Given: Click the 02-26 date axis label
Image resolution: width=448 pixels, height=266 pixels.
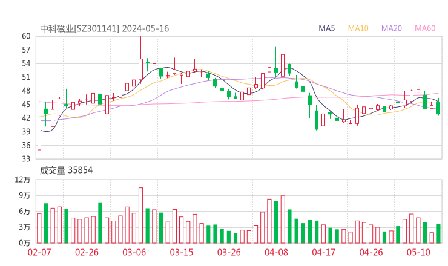Looking at the screenshot, I should coord(87,252).
